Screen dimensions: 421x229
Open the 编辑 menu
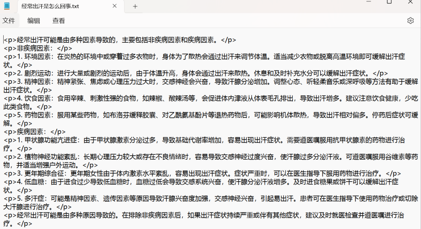coord(33,21)
